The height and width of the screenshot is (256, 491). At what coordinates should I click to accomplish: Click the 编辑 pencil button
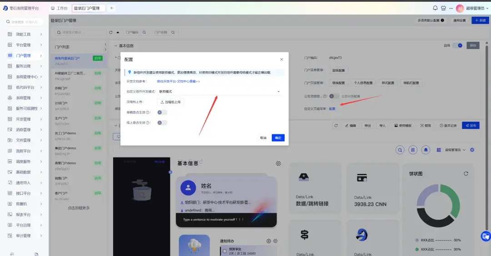351,125
